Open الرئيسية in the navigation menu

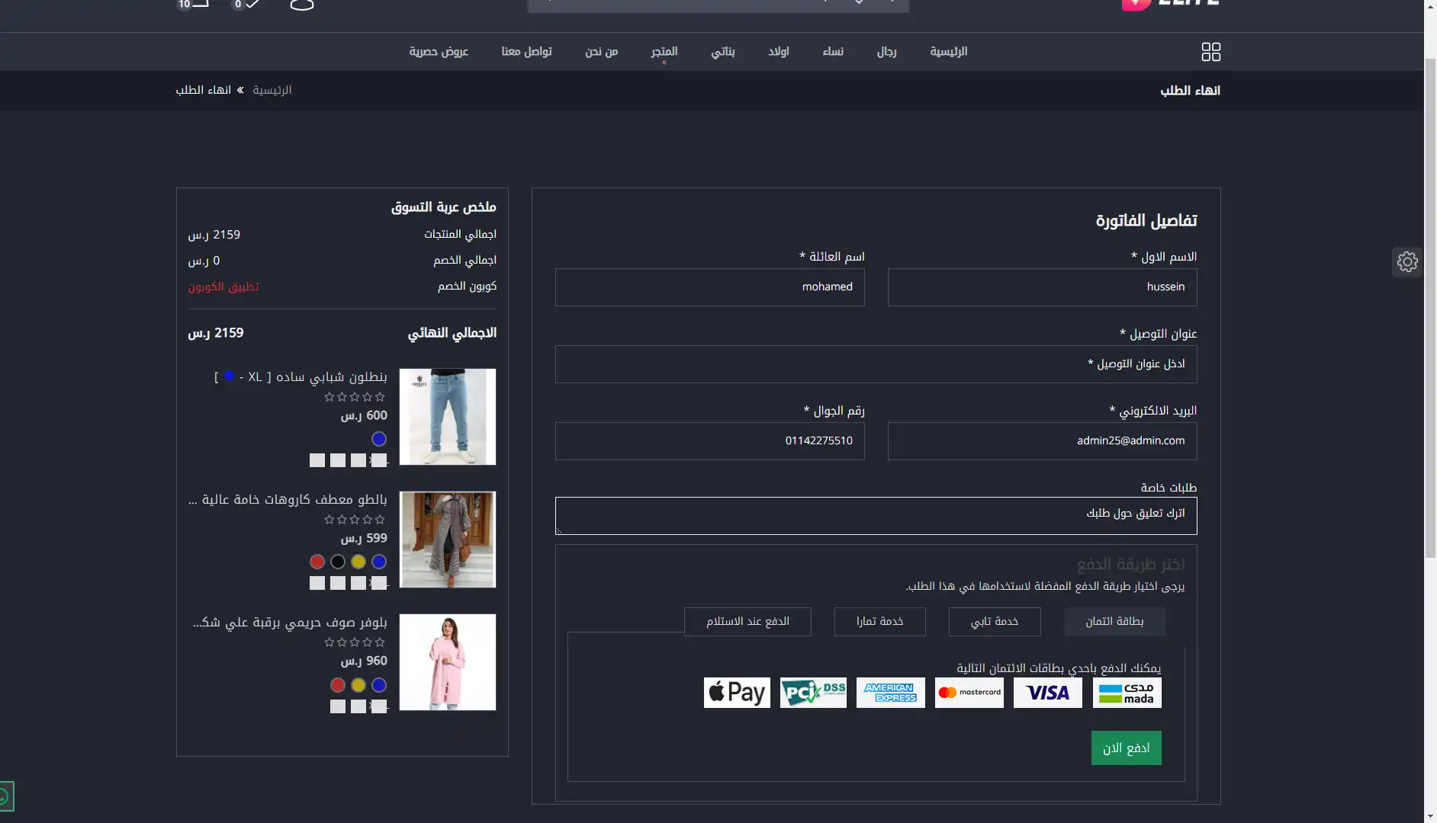coord(948,52)
